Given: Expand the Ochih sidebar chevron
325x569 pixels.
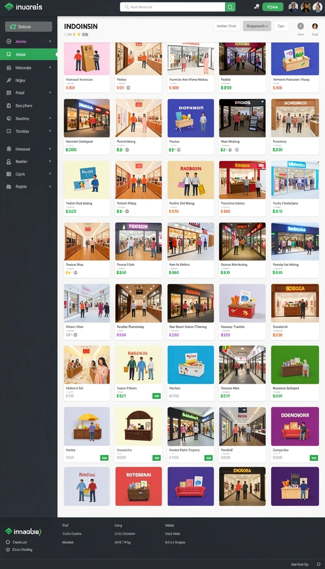Looking at the screenshot, I should tap(50, 174).
